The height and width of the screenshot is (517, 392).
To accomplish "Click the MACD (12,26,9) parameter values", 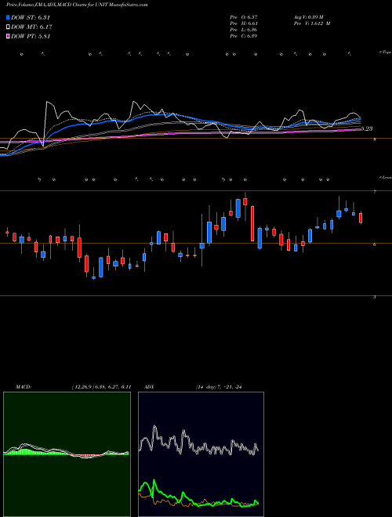I will (x=101, y=387).
